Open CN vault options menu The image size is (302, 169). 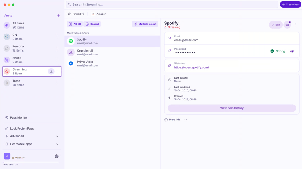[x=58, y=37]
